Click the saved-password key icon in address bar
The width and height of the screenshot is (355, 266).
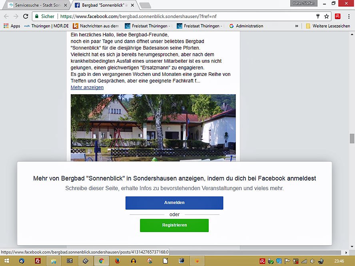[318, 16]
